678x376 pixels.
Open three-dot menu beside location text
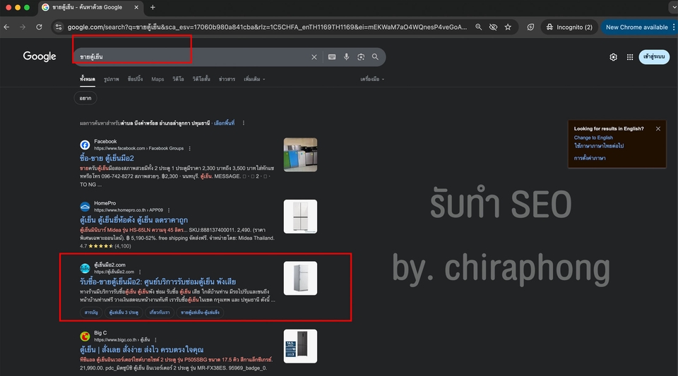pos(244,123)
